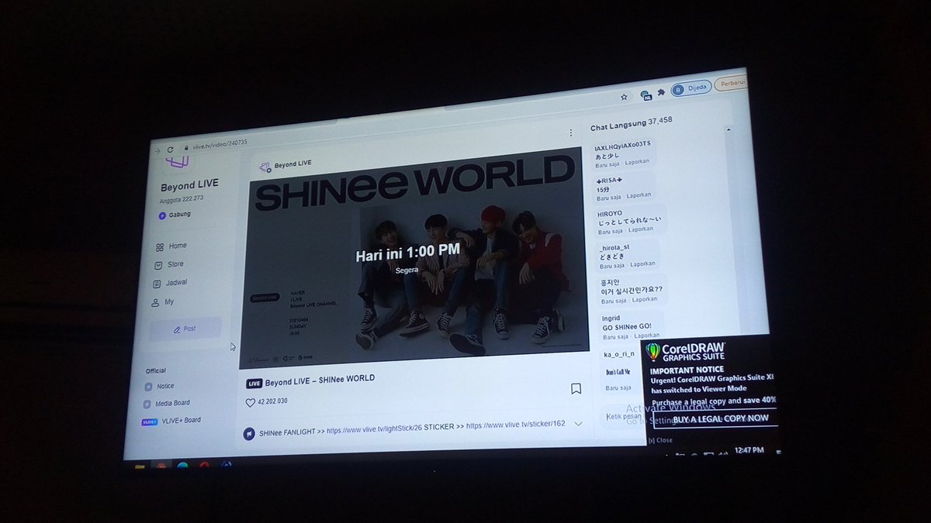Image resolution: width=931 pixels, height=523 pixels.
Task: Click the megaphone icon beside SHINee FANLIGHT
Action: [249, 434]
